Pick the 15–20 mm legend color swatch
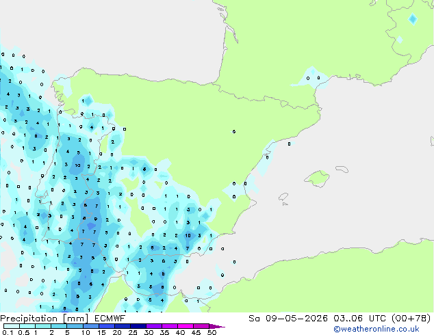 106,326
